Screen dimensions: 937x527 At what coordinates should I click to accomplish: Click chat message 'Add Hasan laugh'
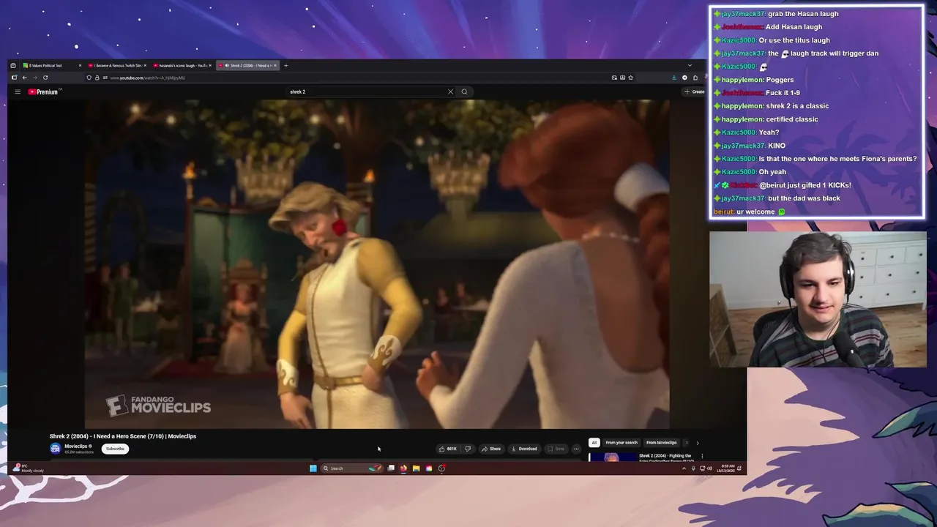tap(794, 27)
